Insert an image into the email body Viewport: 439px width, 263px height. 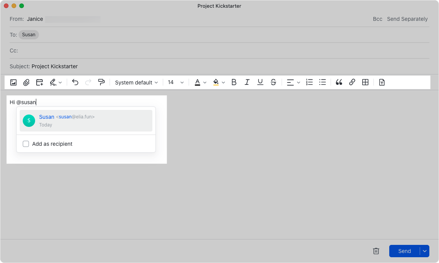pos(13,82)
